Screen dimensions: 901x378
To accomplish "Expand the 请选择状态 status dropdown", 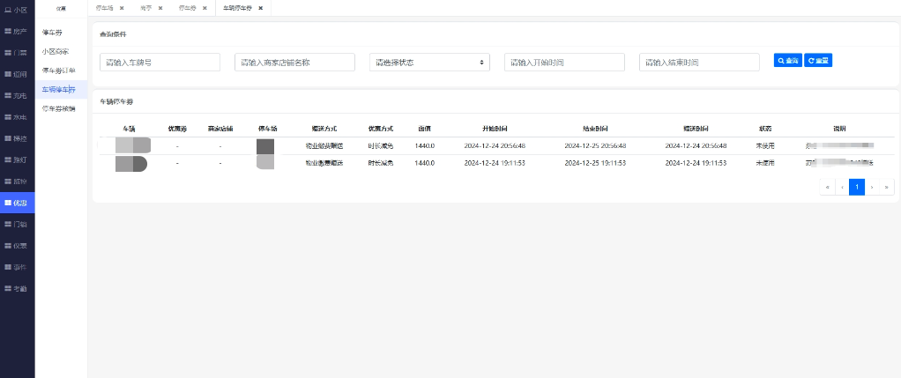I will [x=429, y=63].
